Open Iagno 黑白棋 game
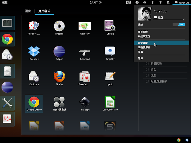The image size is (191, 143). 59,104
